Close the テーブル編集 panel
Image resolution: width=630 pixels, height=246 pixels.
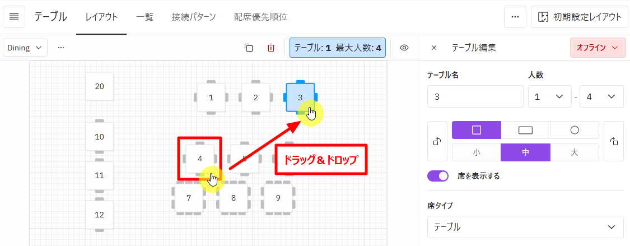(434, 48)
